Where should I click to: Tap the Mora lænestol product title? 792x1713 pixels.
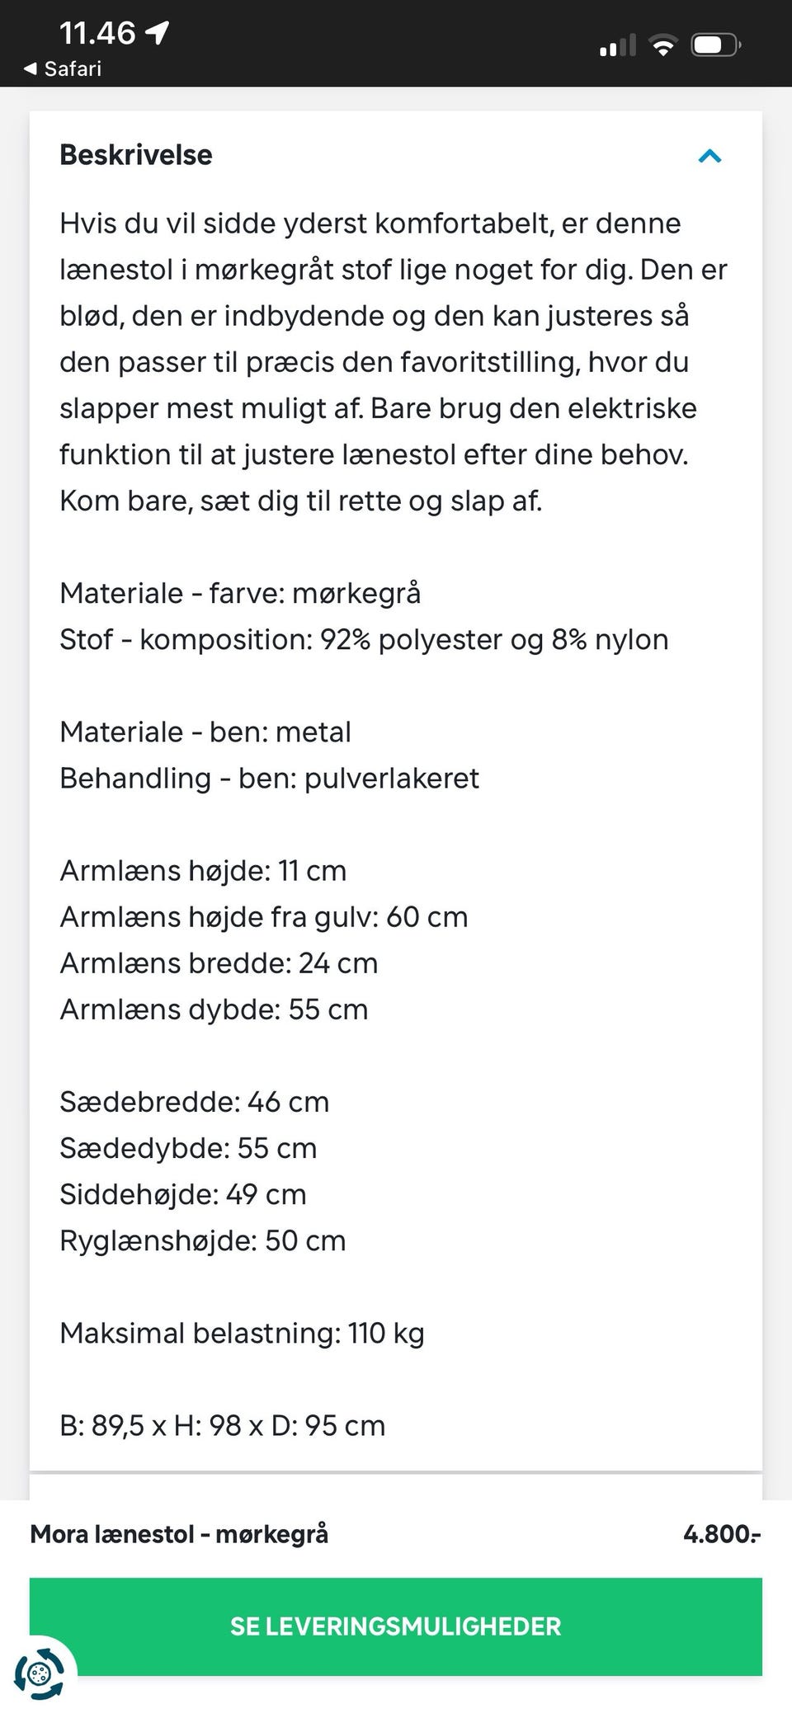179,1534
